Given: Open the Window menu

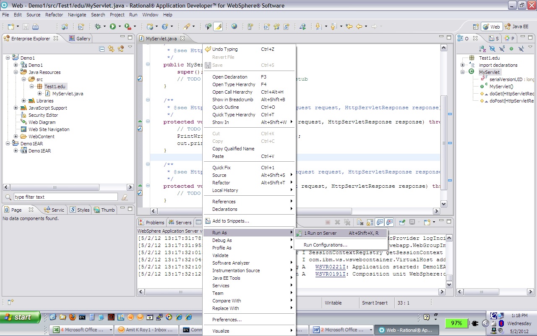Looking at the screenshot, I should click(150, 15).
